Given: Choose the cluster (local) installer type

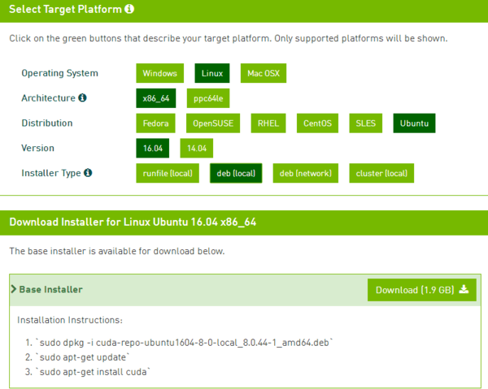Looking at the screenshot, I should coord(381,173).
